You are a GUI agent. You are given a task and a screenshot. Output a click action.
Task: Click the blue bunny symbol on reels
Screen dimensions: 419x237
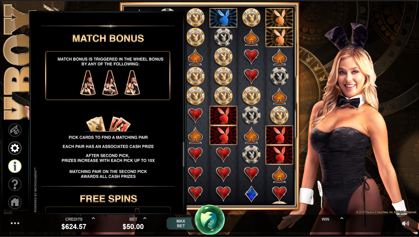(x=223, y=18)
